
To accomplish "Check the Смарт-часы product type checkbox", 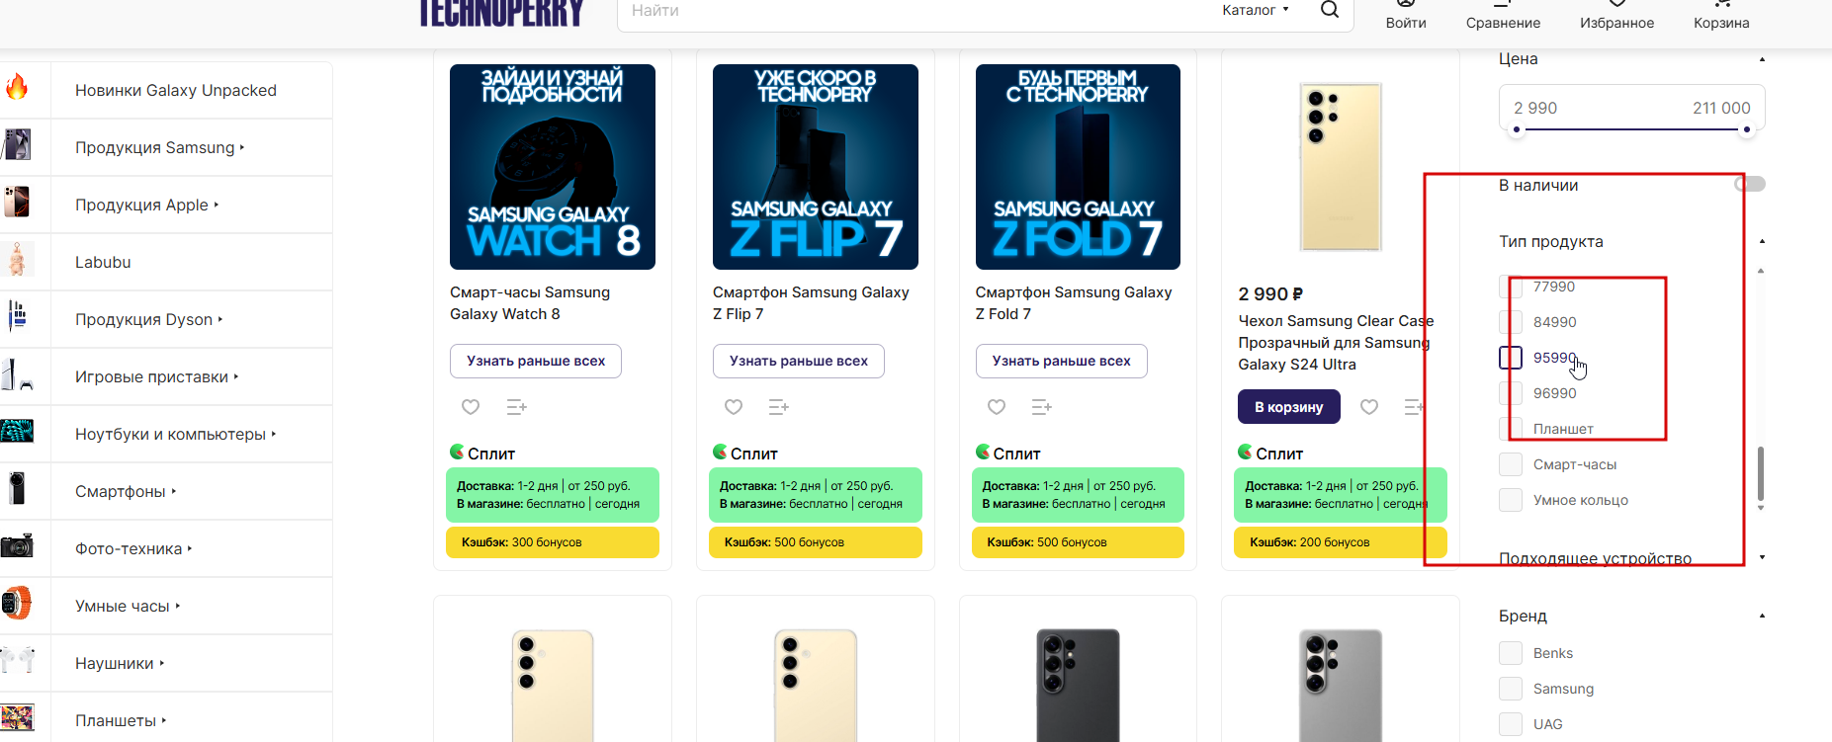I will pyautogui.click(x=1511, y=464).
